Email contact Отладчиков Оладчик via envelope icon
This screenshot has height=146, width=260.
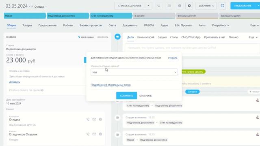click(x=94, y=134)
